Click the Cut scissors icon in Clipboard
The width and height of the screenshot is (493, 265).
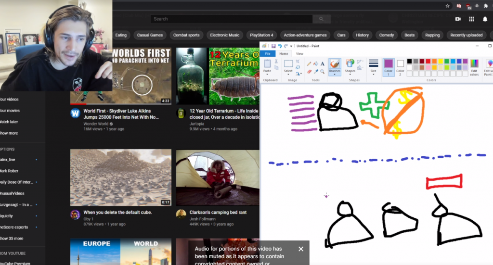pyautogui.click(x=276, y=61)
